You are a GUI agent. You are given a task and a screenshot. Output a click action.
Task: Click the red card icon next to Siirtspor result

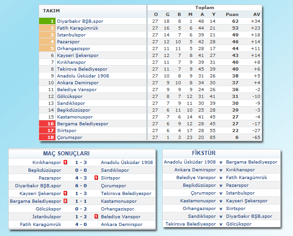coord(96,178)
